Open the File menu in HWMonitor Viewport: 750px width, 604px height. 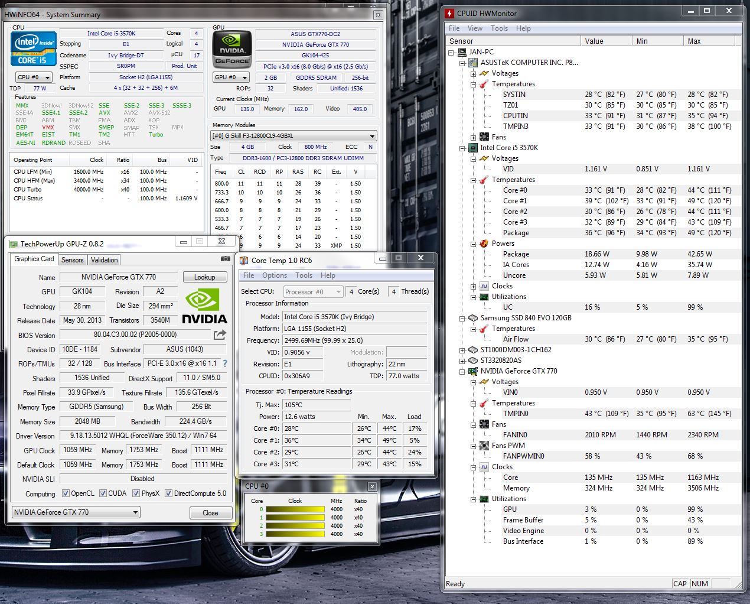(454, 28)
